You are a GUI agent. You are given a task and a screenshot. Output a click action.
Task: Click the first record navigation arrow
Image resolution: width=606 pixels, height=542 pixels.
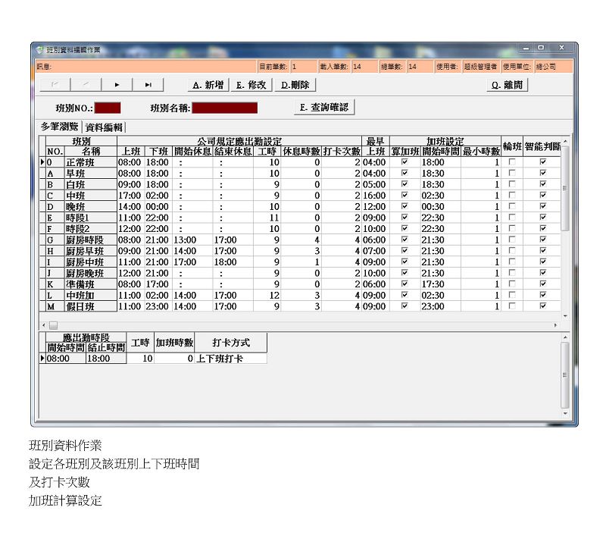tap(56, 85)
